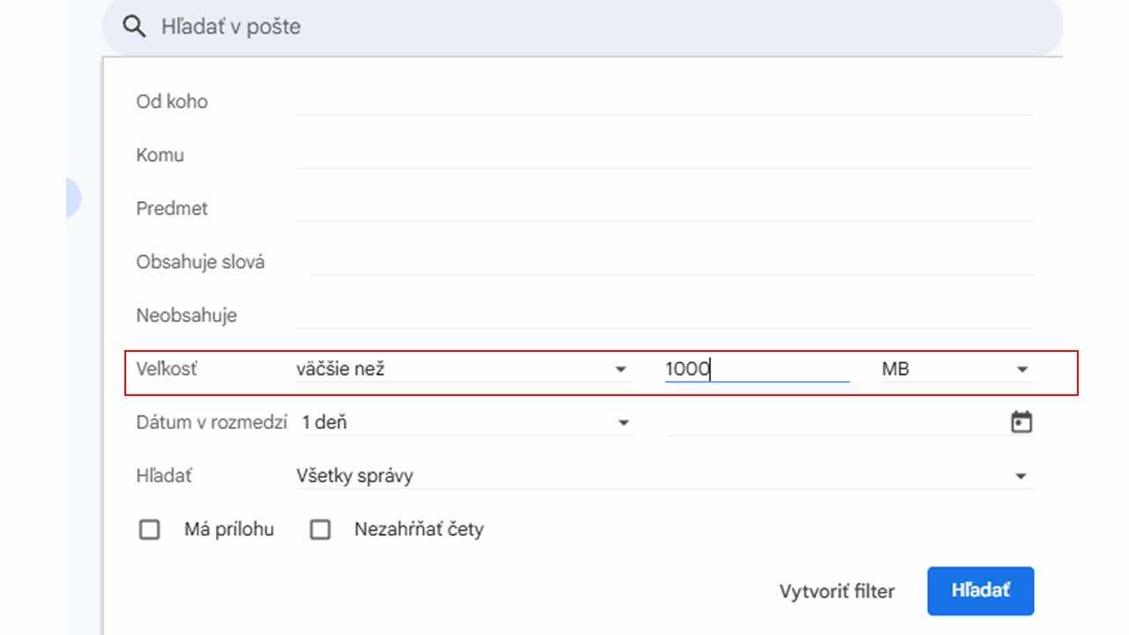Image resolution: width=1129 pixels, height=635 pixels.
Task: Click the Obsahuje slová text field
Action: pyautogui.click(x=670, y=262)
